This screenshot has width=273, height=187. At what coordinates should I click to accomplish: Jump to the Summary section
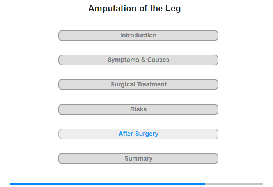(x=138, y=159)
